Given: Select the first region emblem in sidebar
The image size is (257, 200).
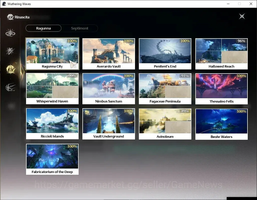Looking at the screenshot, I should (10, 32).
